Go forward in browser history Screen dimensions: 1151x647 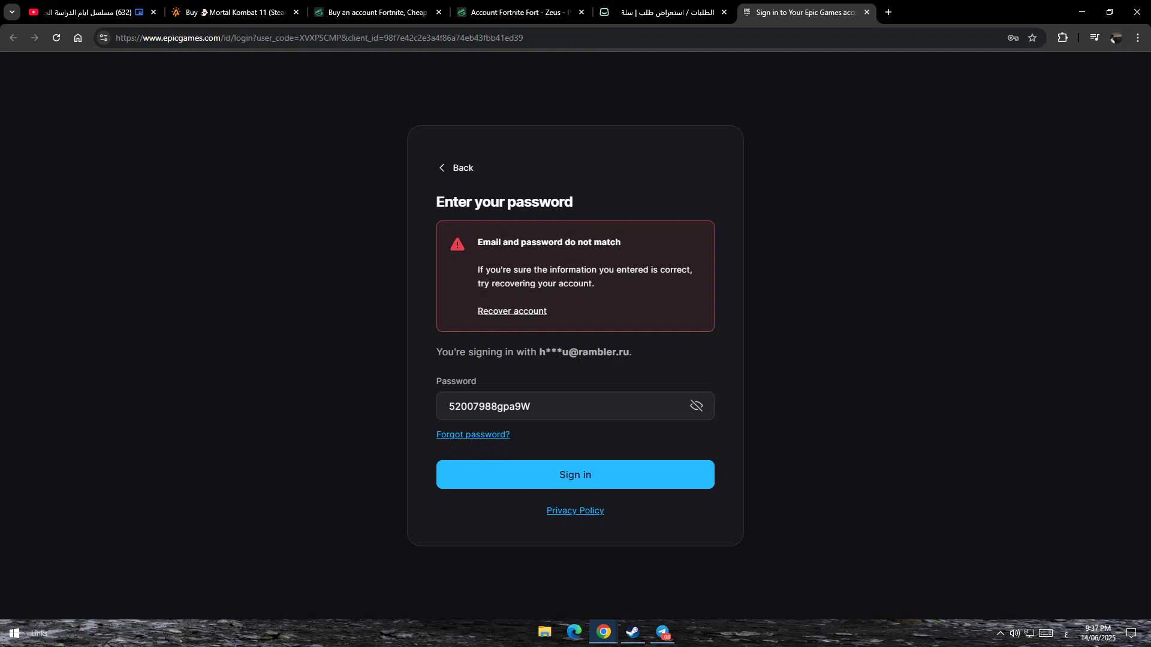click(x=35, y=38)
